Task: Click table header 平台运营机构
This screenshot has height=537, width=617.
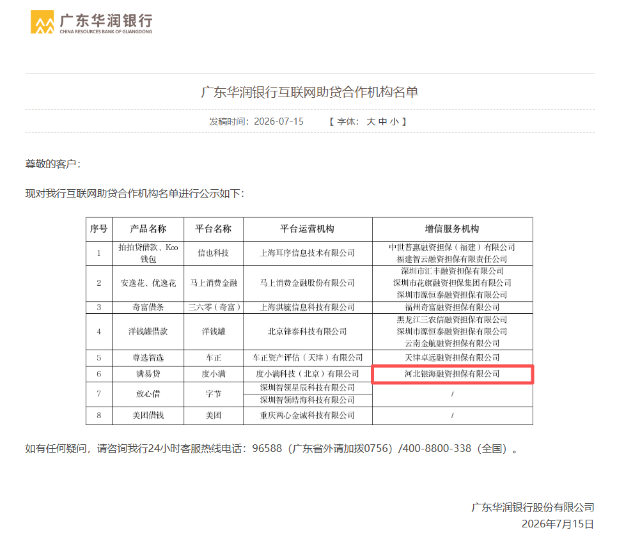Action: 308,229
